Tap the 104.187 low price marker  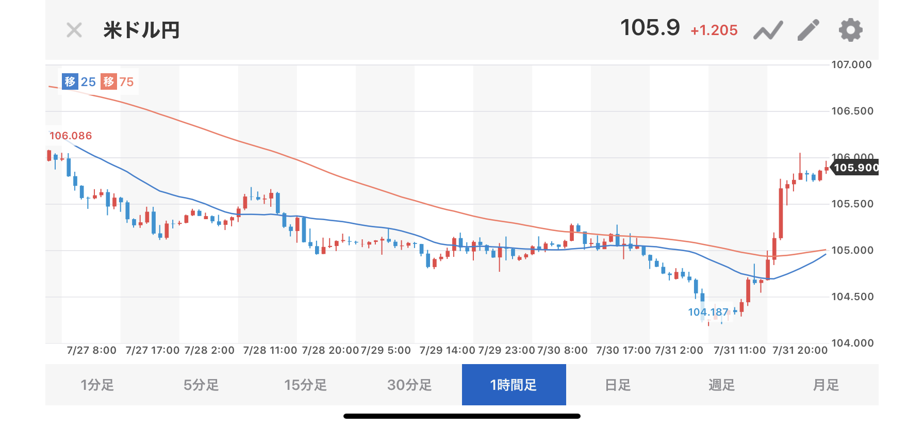click(708, 312)
